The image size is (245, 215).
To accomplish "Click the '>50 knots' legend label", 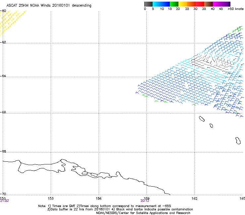I will pyautogui.click(x=235, y=9).
